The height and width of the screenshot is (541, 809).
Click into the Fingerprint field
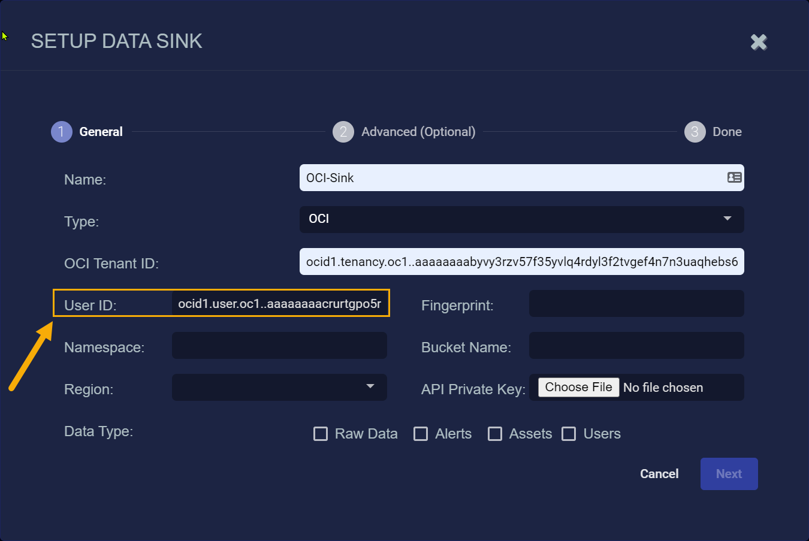[x=636, y=303]
